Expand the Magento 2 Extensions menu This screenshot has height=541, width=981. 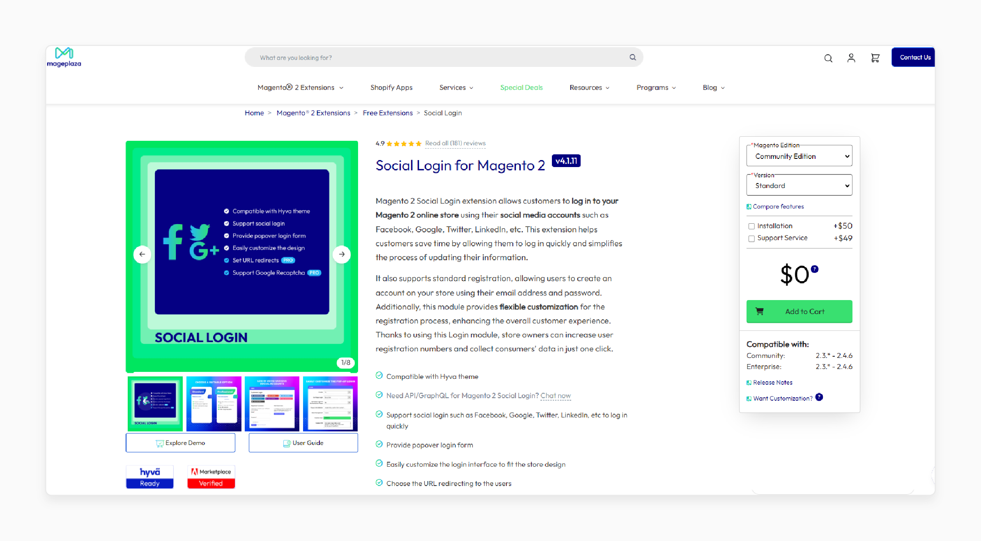[x=300, y=87]
